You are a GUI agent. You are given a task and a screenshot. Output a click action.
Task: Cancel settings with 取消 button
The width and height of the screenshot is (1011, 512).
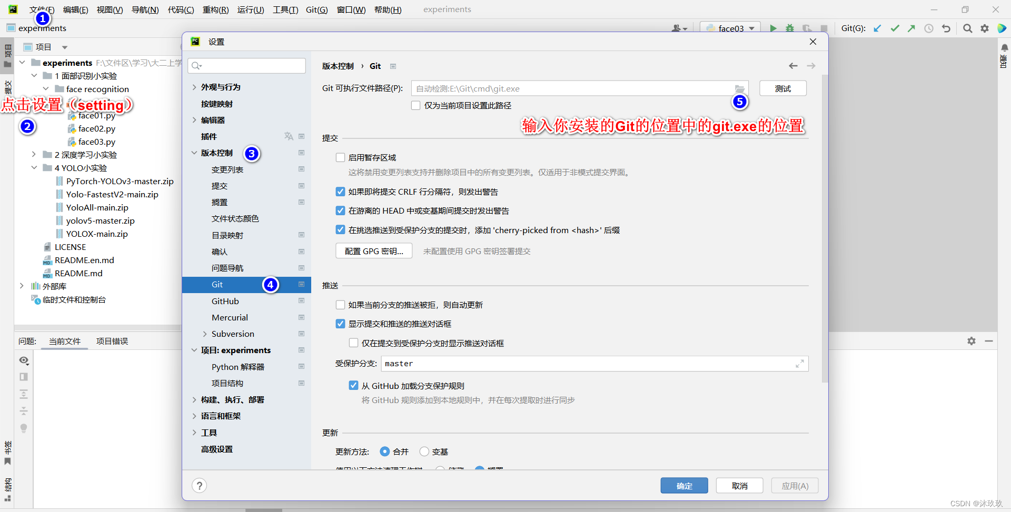[739, 486]
